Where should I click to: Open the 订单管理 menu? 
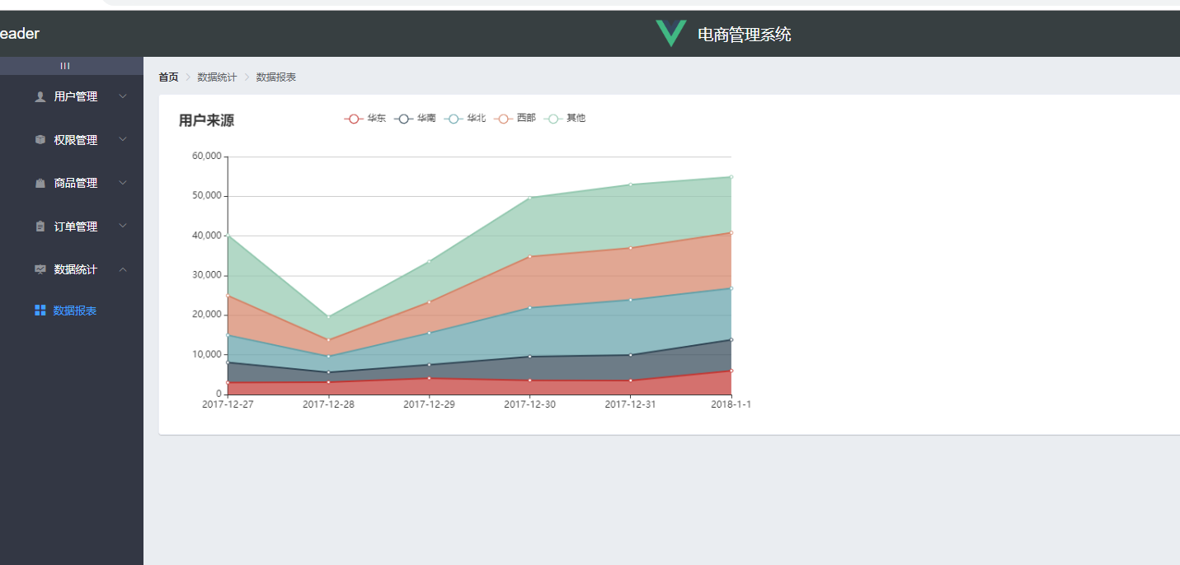[x=72, y=226]
